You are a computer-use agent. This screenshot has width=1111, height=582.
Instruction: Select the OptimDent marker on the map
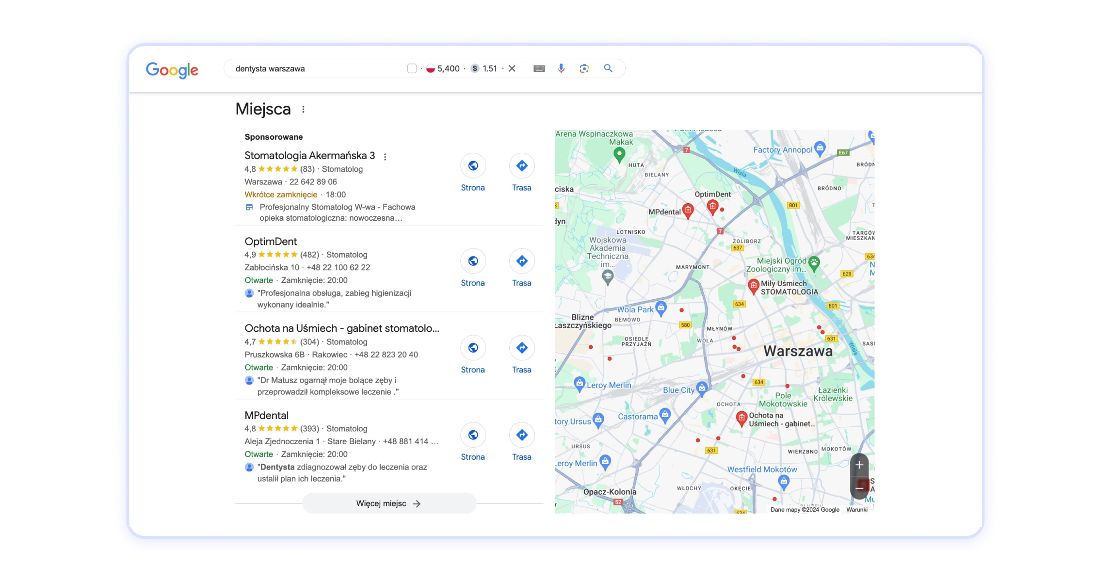pos(712,206)
